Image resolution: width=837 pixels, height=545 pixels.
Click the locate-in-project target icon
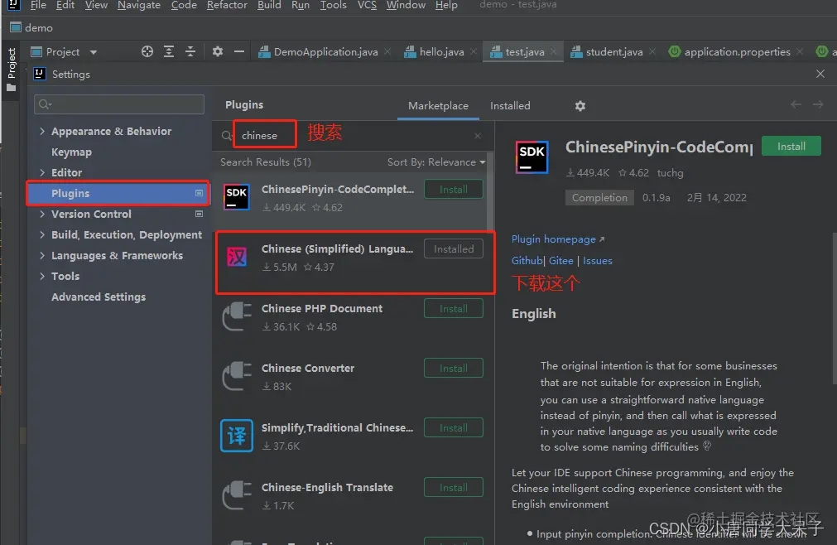(x=147, y=51)
